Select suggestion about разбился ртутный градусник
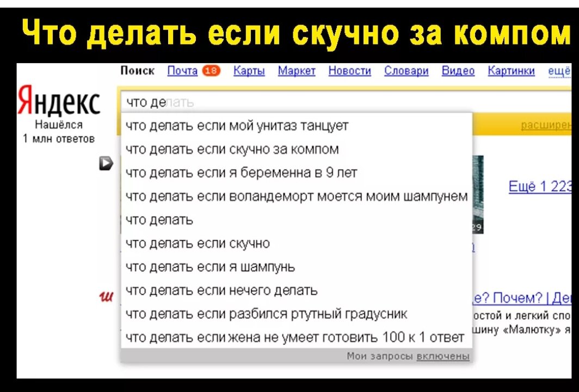The height and width of the screenshot is (392, 579). pos(297,314)
